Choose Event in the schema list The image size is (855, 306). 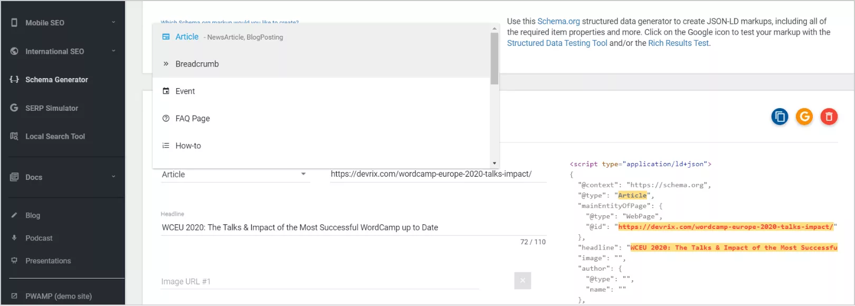click(322, 91)
